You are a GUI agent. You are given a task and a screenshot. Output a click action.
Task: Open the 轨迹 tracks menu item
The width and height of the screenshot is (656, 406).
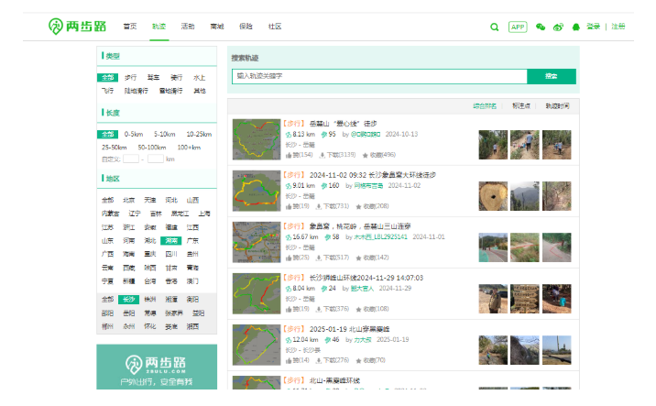159,27
